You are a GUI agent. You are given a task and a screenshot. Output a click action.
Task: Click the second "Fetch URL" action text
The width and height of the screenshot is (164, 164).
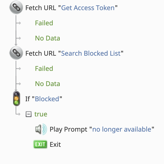point(41,53)
